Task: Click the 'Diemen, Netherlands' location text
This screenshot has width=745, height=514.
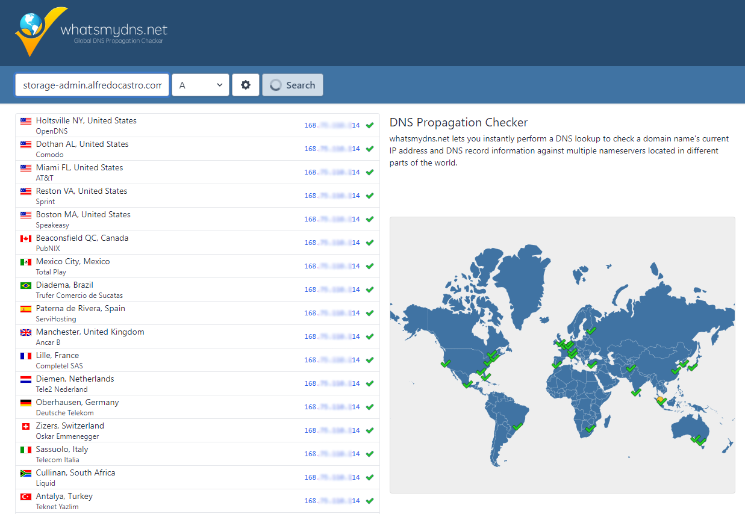Action: [75, 379]
